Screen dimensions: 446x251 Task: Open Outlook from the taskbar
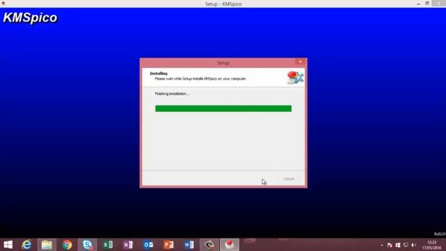tap(148, 245)
